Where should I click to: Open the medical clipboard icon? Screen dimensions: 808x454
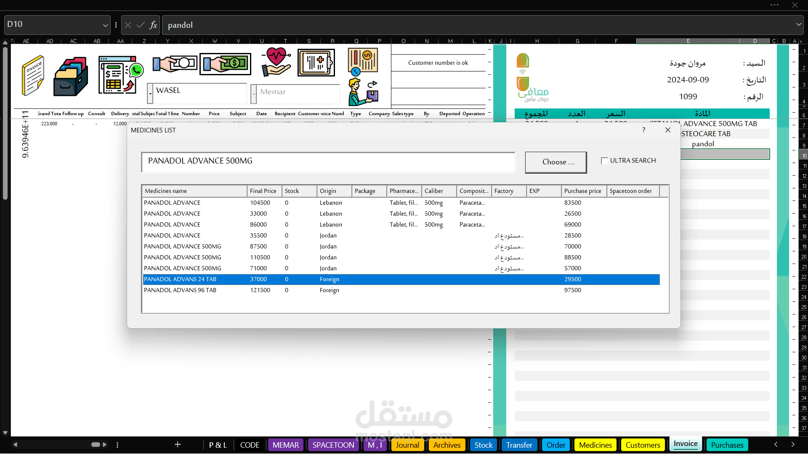point(316,63)
